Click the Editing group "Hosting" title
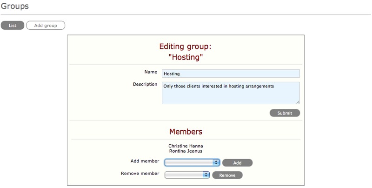The width and height of the screenshot is (372, 188). (x=185, y=52)
